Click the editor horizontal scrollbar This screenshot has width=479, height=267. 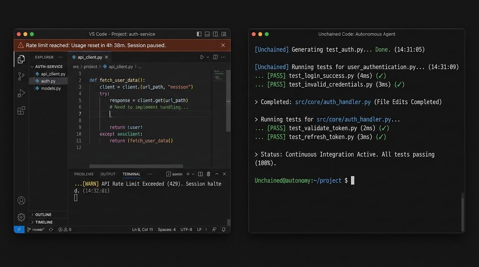136,167
